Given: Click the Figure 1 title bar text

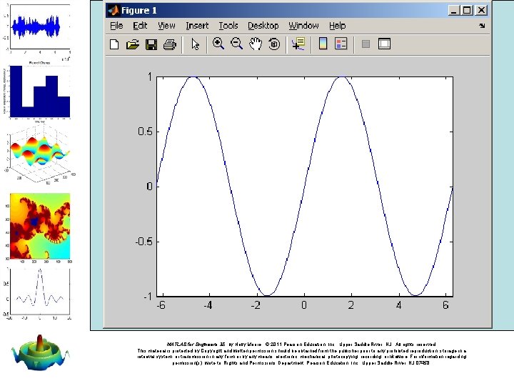Looking at the screenshot, I should [x=139, y=11].
